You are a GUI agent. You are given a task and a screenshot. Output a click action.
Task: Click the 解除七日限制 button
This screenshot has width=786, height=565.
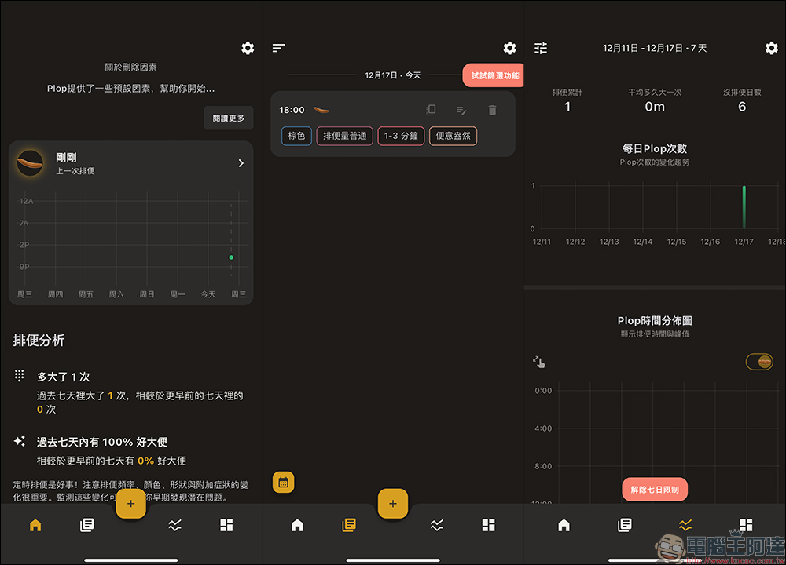(x=655, y=490)
